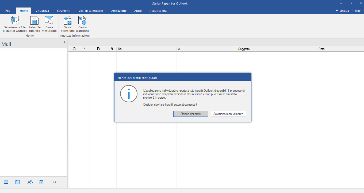Sort by Data column header
The height and width of the screenshot is (193, 364).
pos(340,49)
